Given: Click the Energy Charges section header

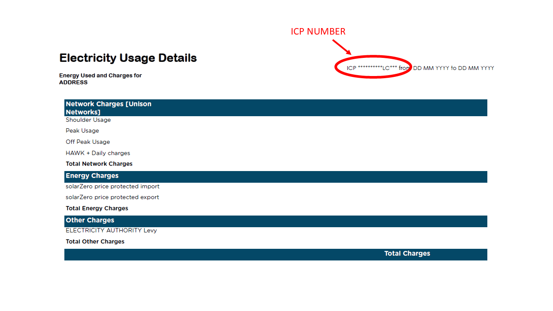Looking at the screenshot, I should 92,176.
